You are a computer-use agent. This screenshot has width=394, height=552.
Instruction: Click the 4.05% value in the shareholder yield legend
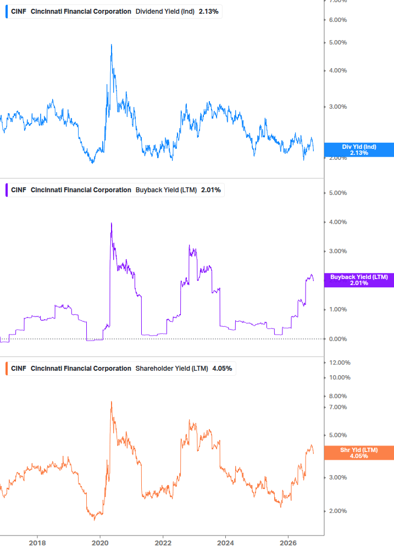coord(222,369)
